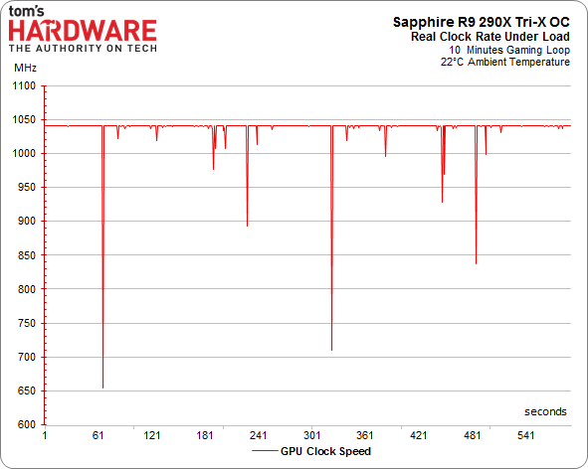Click the x-axis label '301'
Image resolution: width=588 pixels, height=469 pixels.
tap(311, 435)
